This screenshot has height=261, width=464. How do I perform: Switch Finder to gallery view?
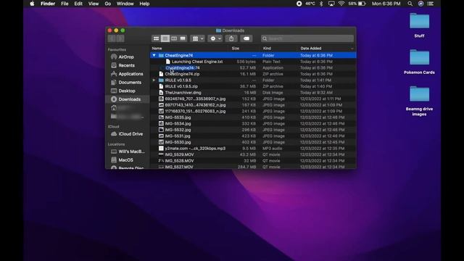[x=183, y=38]
